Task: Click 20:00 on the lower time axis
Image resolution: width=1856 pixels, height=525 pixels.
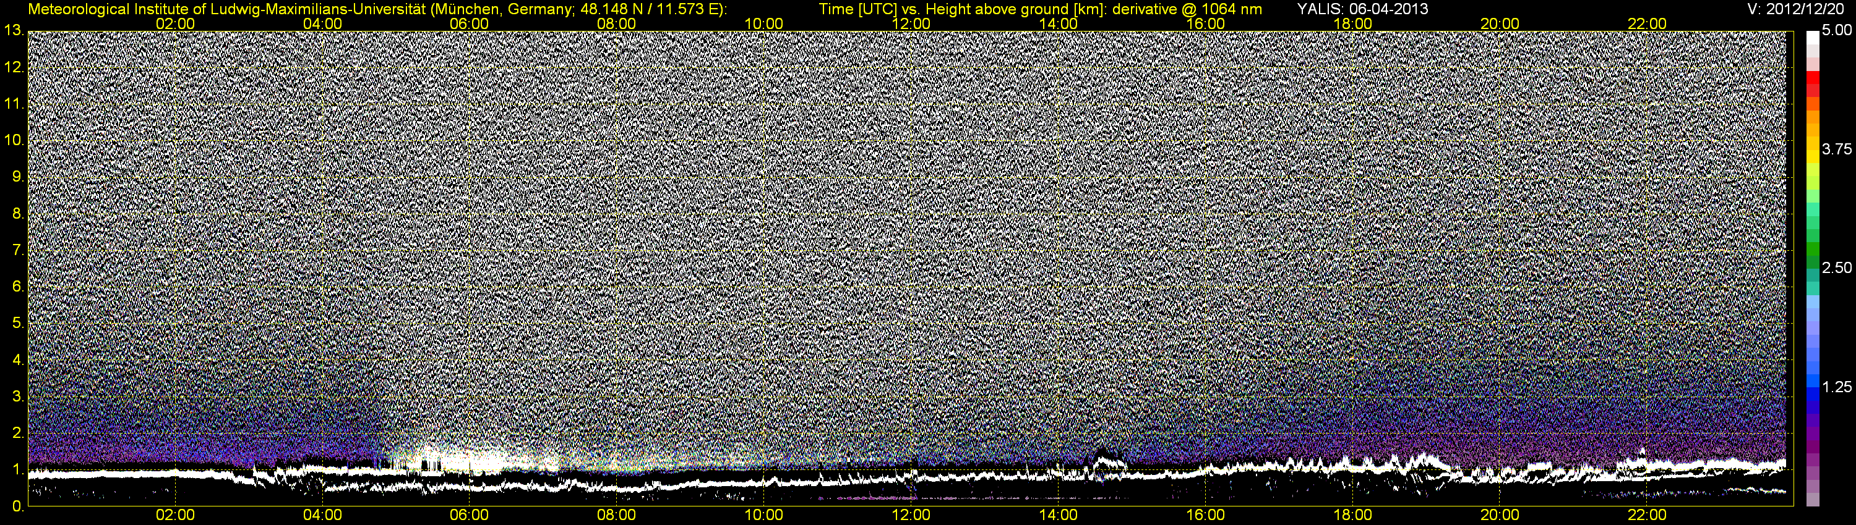Action: point(1500,516)
